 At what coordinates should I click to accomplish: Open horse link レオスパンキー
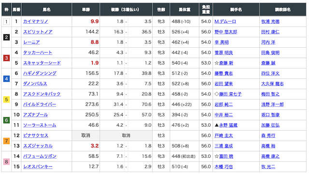38,166
